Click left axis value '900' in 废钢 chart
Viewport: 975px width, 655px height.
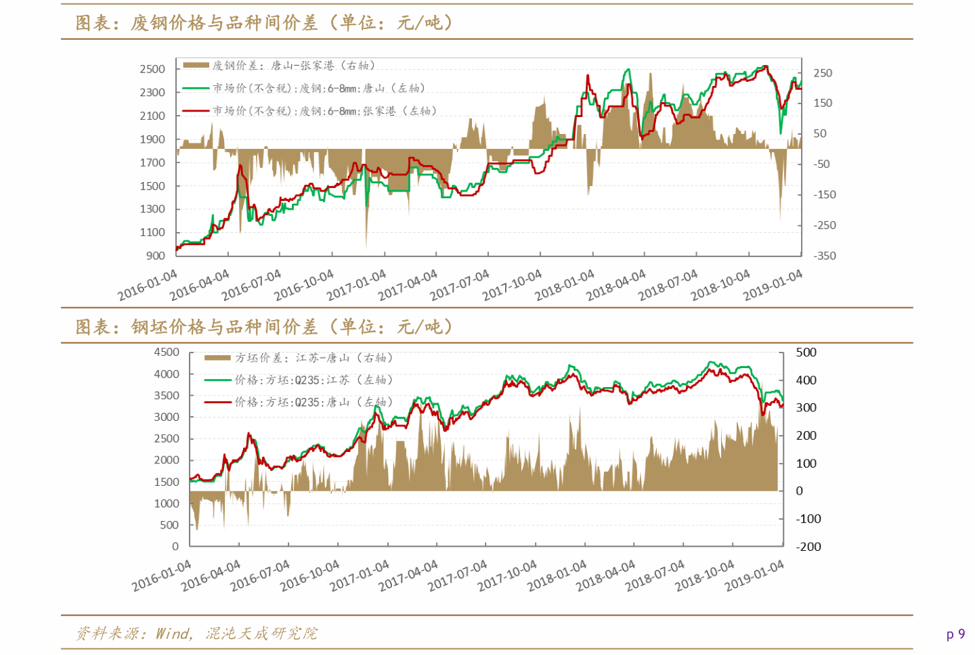pos(155,256)
